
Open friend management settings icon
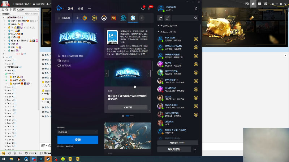pyautogui.click(x=168, y=18)
